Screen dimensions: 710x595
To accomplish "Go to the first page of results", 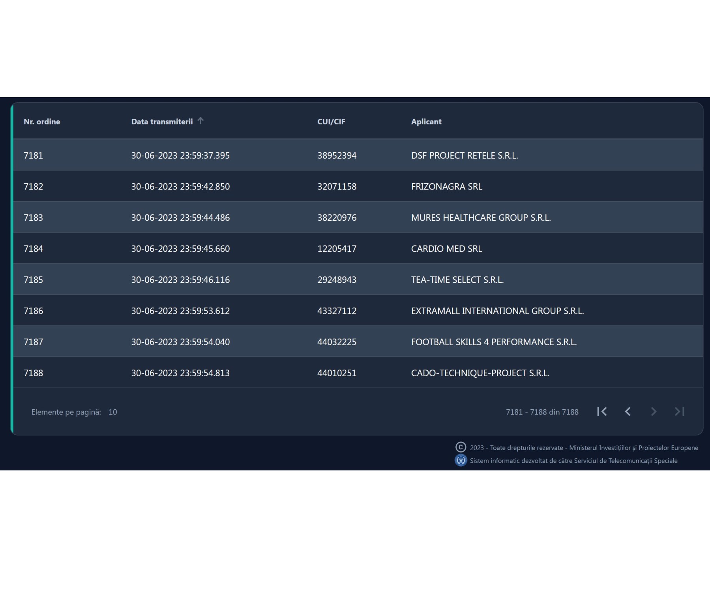I will [x=602, y=412].
